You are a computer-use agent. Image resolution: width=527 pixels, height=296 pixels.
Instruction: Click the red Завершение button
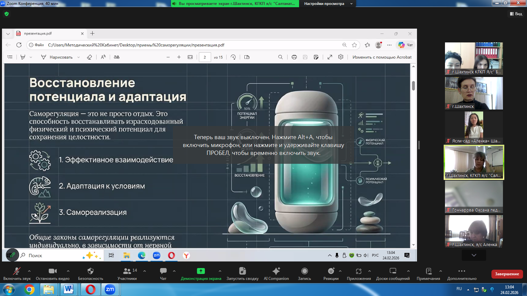click(x=507, y=274)
